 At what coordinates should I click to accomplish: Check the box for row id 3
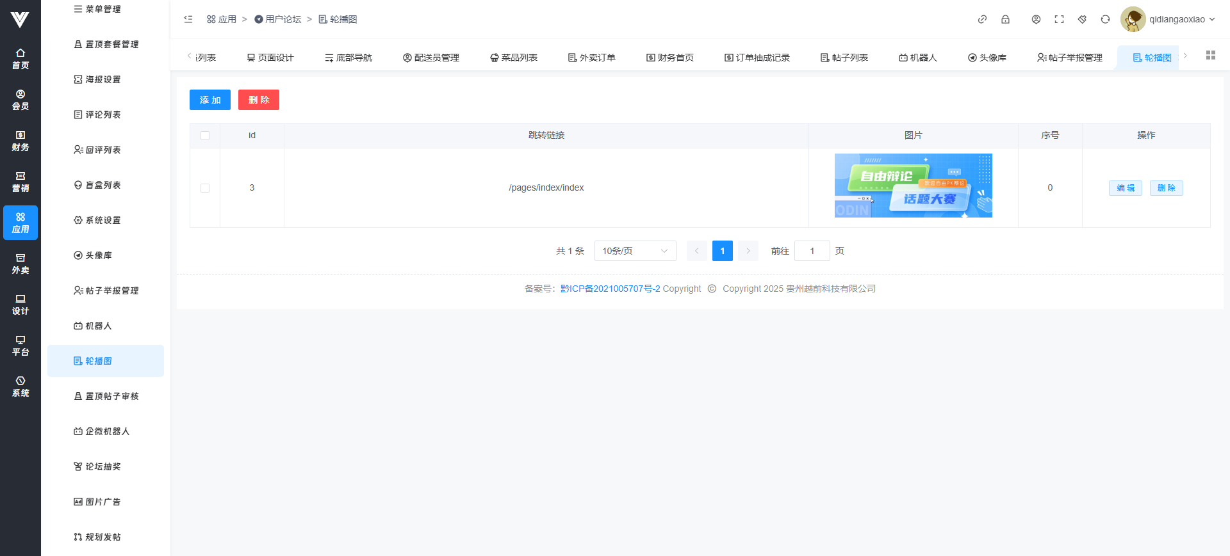(x=205, y=188)
